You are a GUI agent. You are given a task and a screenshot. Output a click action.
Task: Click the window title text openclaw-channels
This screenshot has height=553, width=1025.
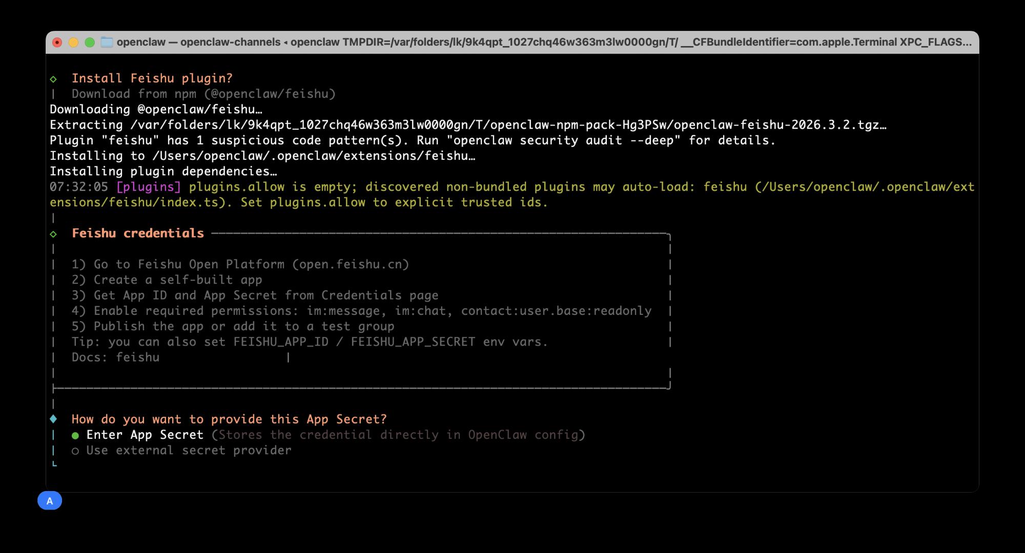click(230, 42)
